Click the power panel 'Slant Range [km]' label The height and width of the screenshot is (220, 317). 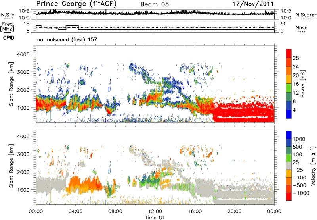tap(11, 84)
